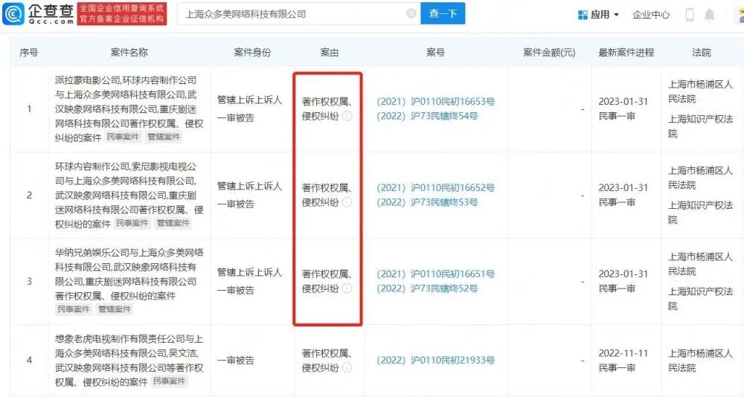Image resolution: width=744 pixels, height=397 pixels.
Task: Click the 案由 column header
Action: 330,53
